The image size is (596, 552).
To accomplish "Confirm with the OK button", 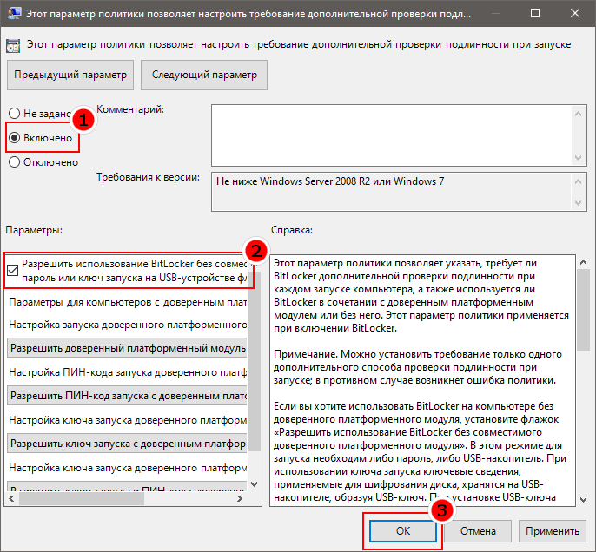I will pos(403,531).
